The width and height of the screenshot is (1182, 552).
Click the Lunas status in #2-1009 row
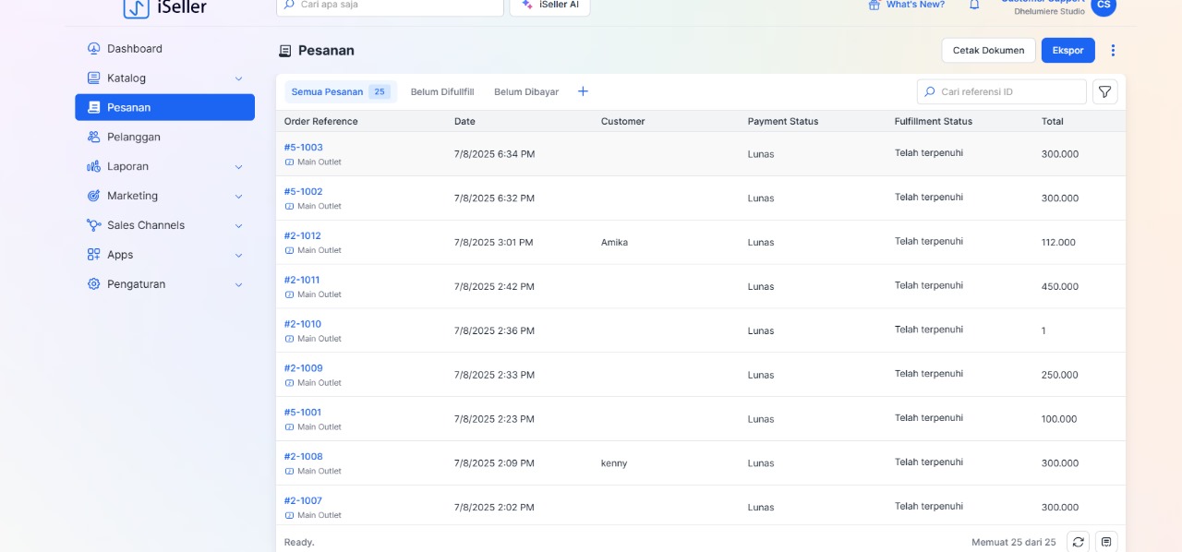(x=761, y=375)
